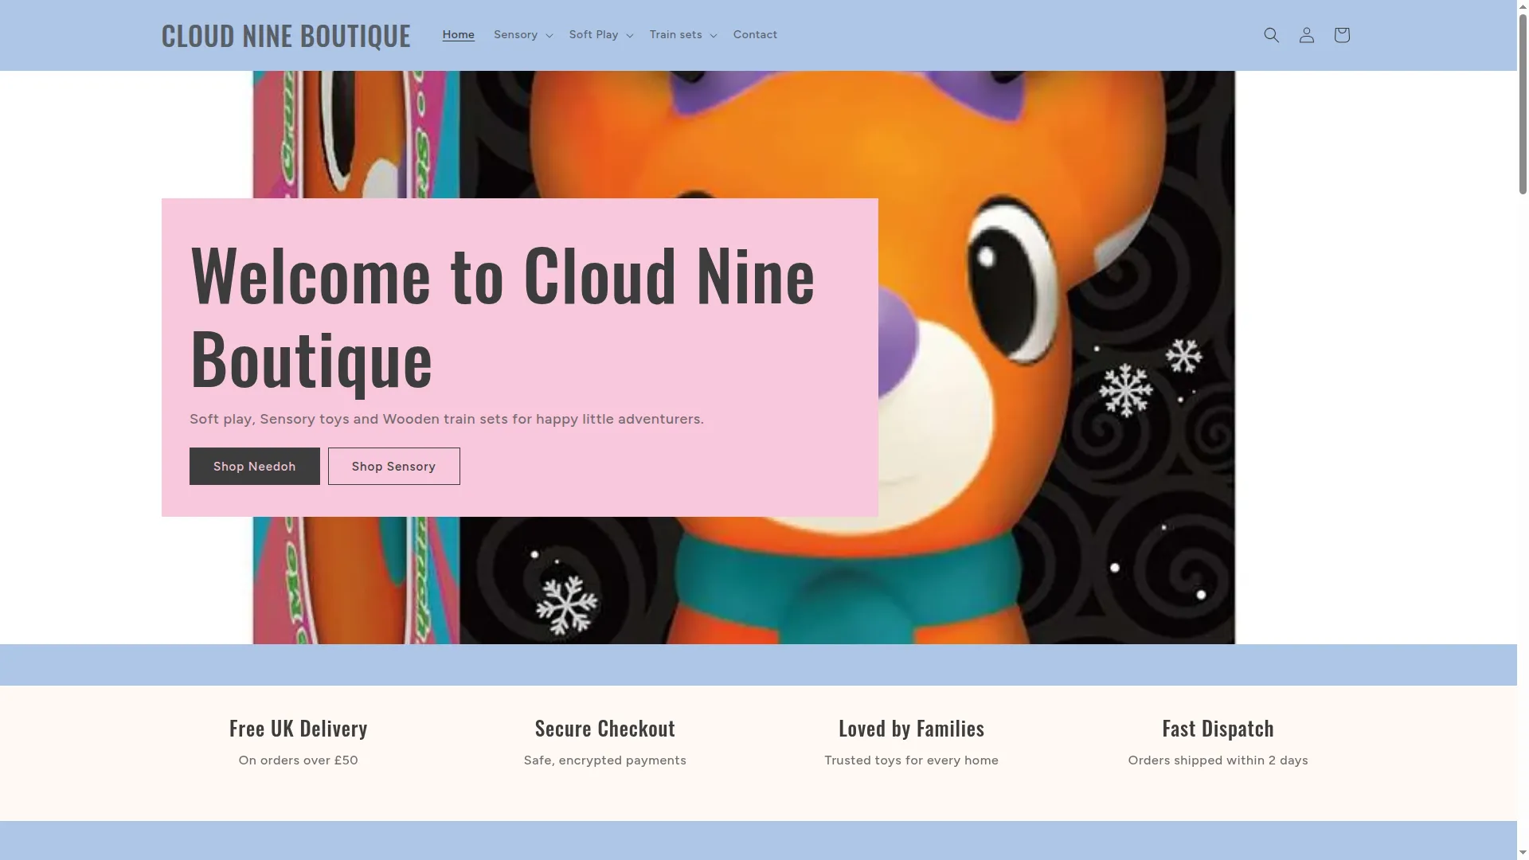Go to the Home menu item

(458, 35)
